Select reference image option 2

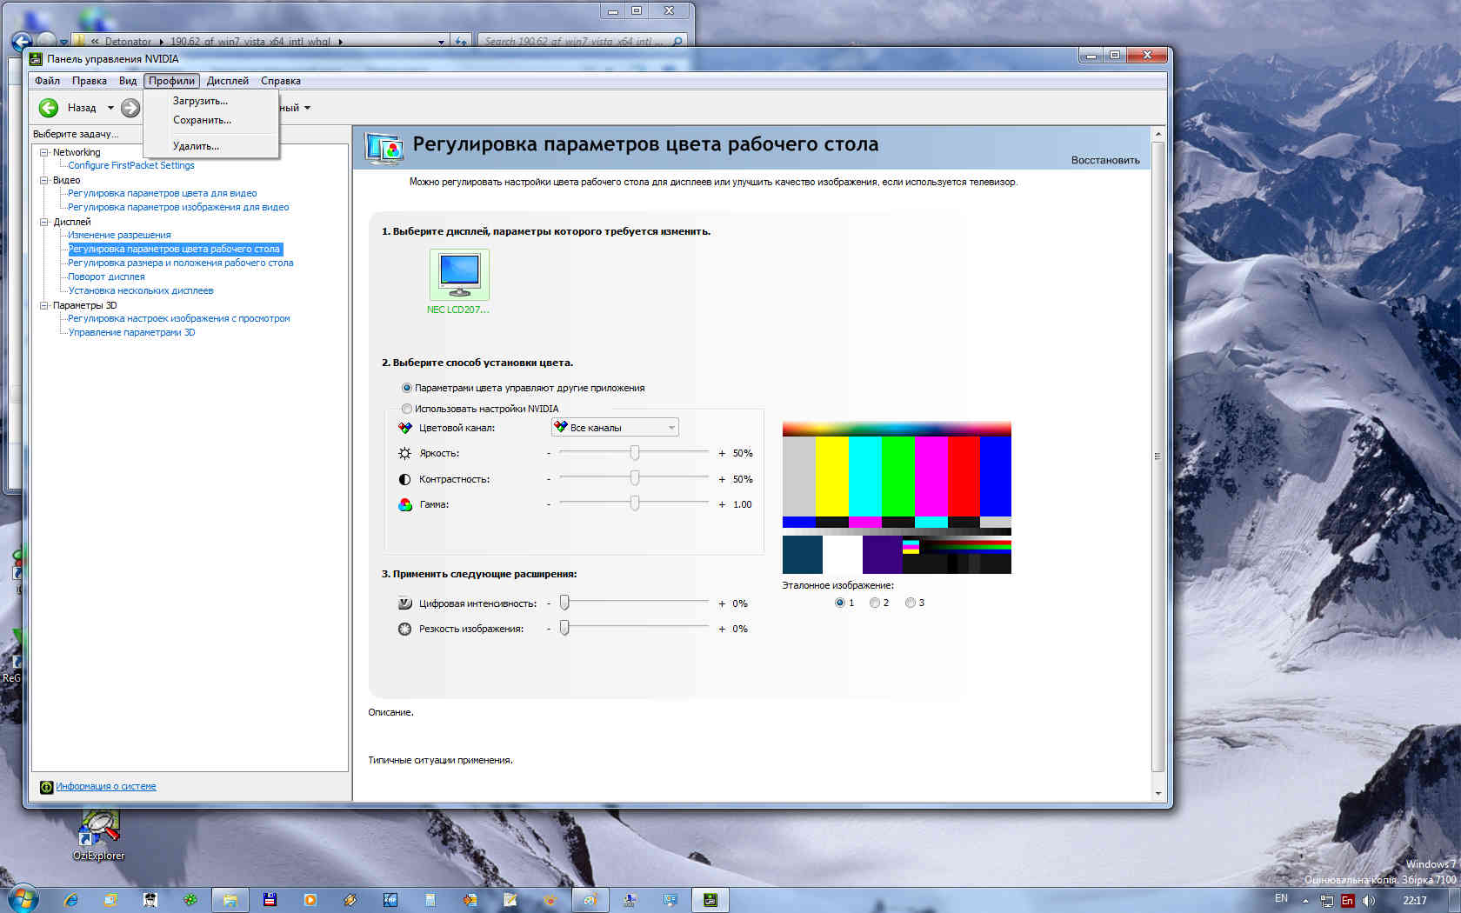(x=874, y=603)
